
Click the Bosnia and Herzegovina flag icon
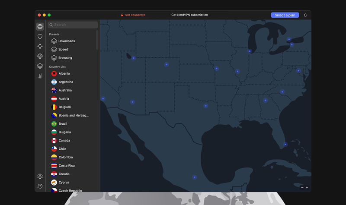pyautogui.click(x=54, y=115)
